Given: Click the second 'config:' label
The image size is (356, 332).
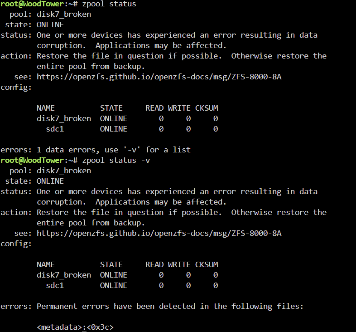Looking at the screenshot, I should [x=16, y=244].
